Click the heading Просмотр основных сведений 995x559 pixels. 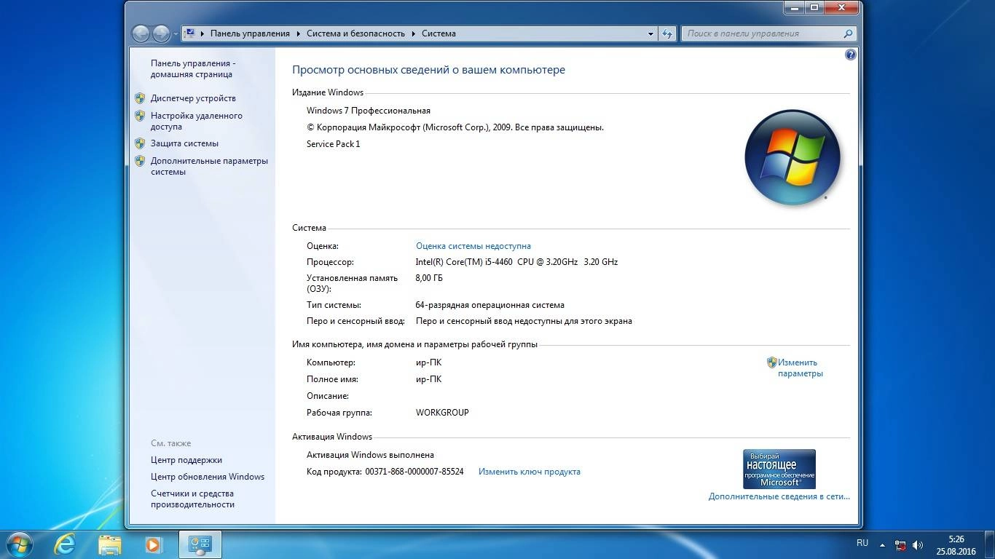coord(428,71)
